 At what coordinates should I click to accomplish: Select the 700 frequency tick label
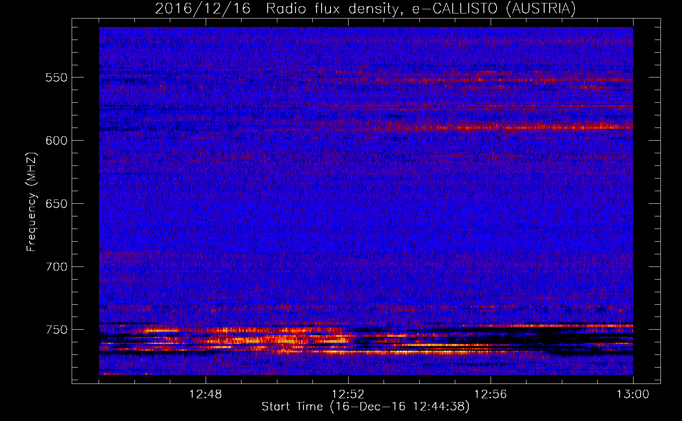[x=56, y=267]
